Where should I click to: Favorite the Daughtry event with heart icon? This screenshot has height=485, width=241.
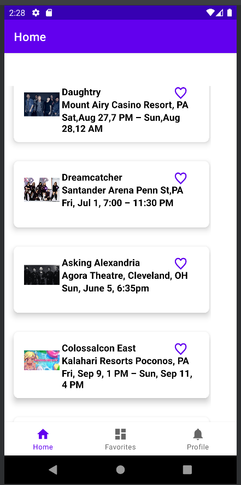[x=181, y=93]
